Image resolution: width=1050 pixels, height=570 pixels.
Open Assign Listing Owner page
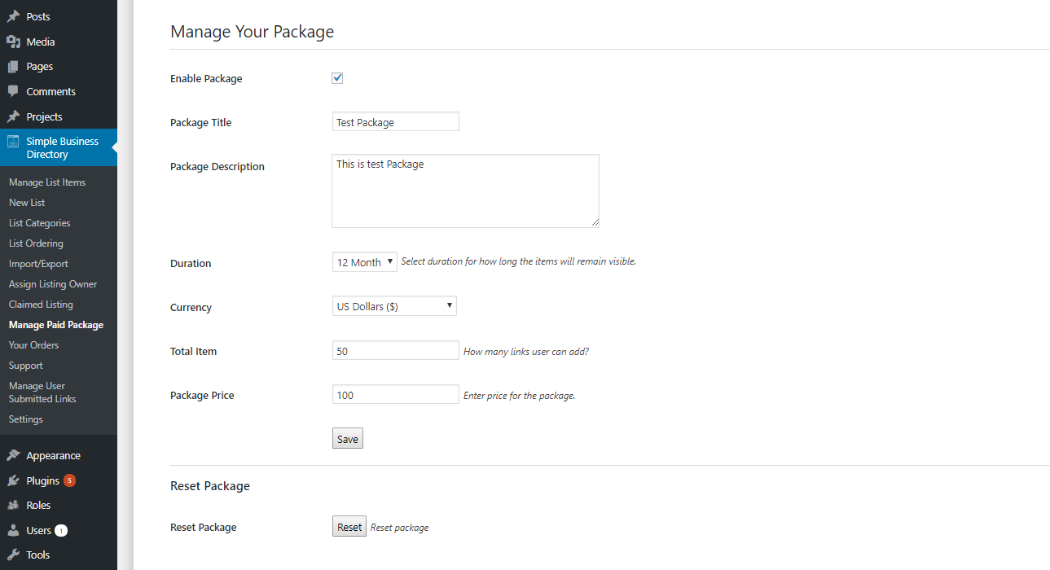tap(53, 284)
